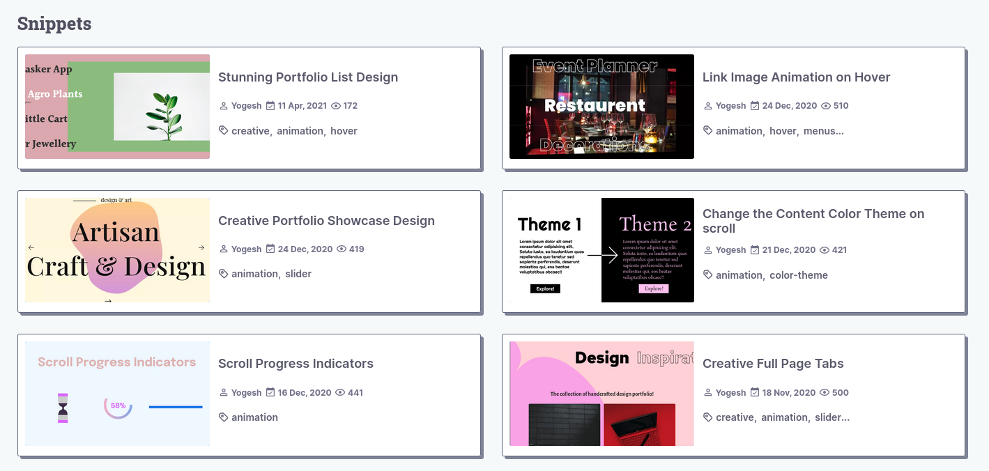Click the calendar icon beside 18 Nov, 2020
Viewport: 989px width, 471px height.
tap(754, 392)
